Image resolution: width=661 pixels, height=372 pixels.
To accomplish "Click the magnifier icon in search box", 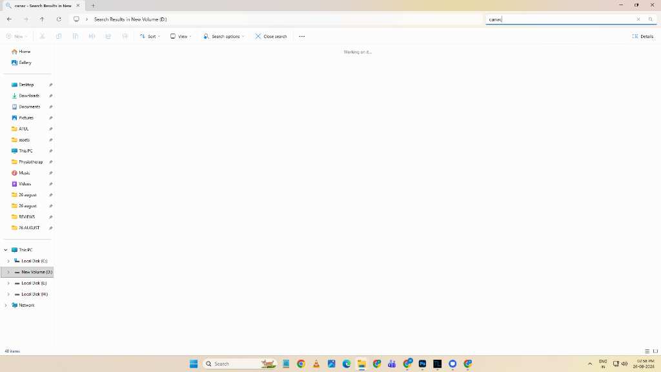I will (x=651, y=19).
